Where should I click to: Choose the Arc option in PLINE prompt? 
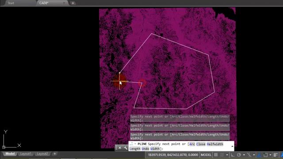[192, 144]
